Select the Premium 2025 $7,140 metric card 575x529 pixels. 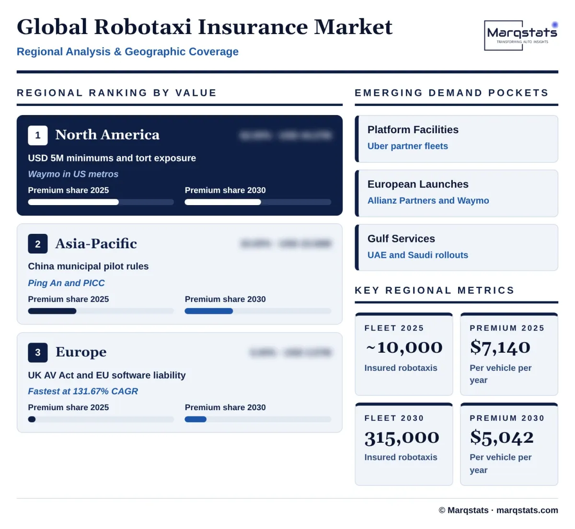[x=509, y=354]
